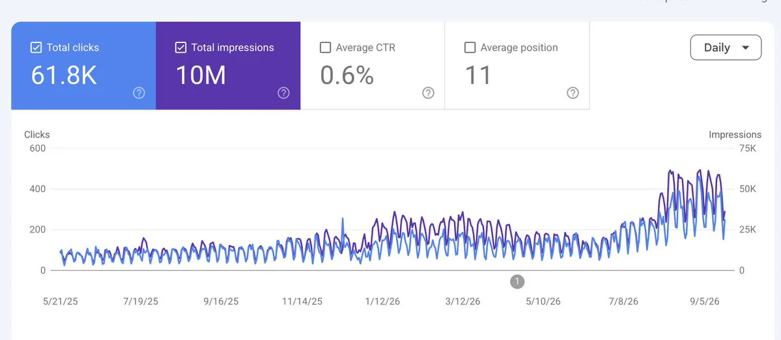Enable the Average position checkbox
Screen dimensions: 781x340
470,48
